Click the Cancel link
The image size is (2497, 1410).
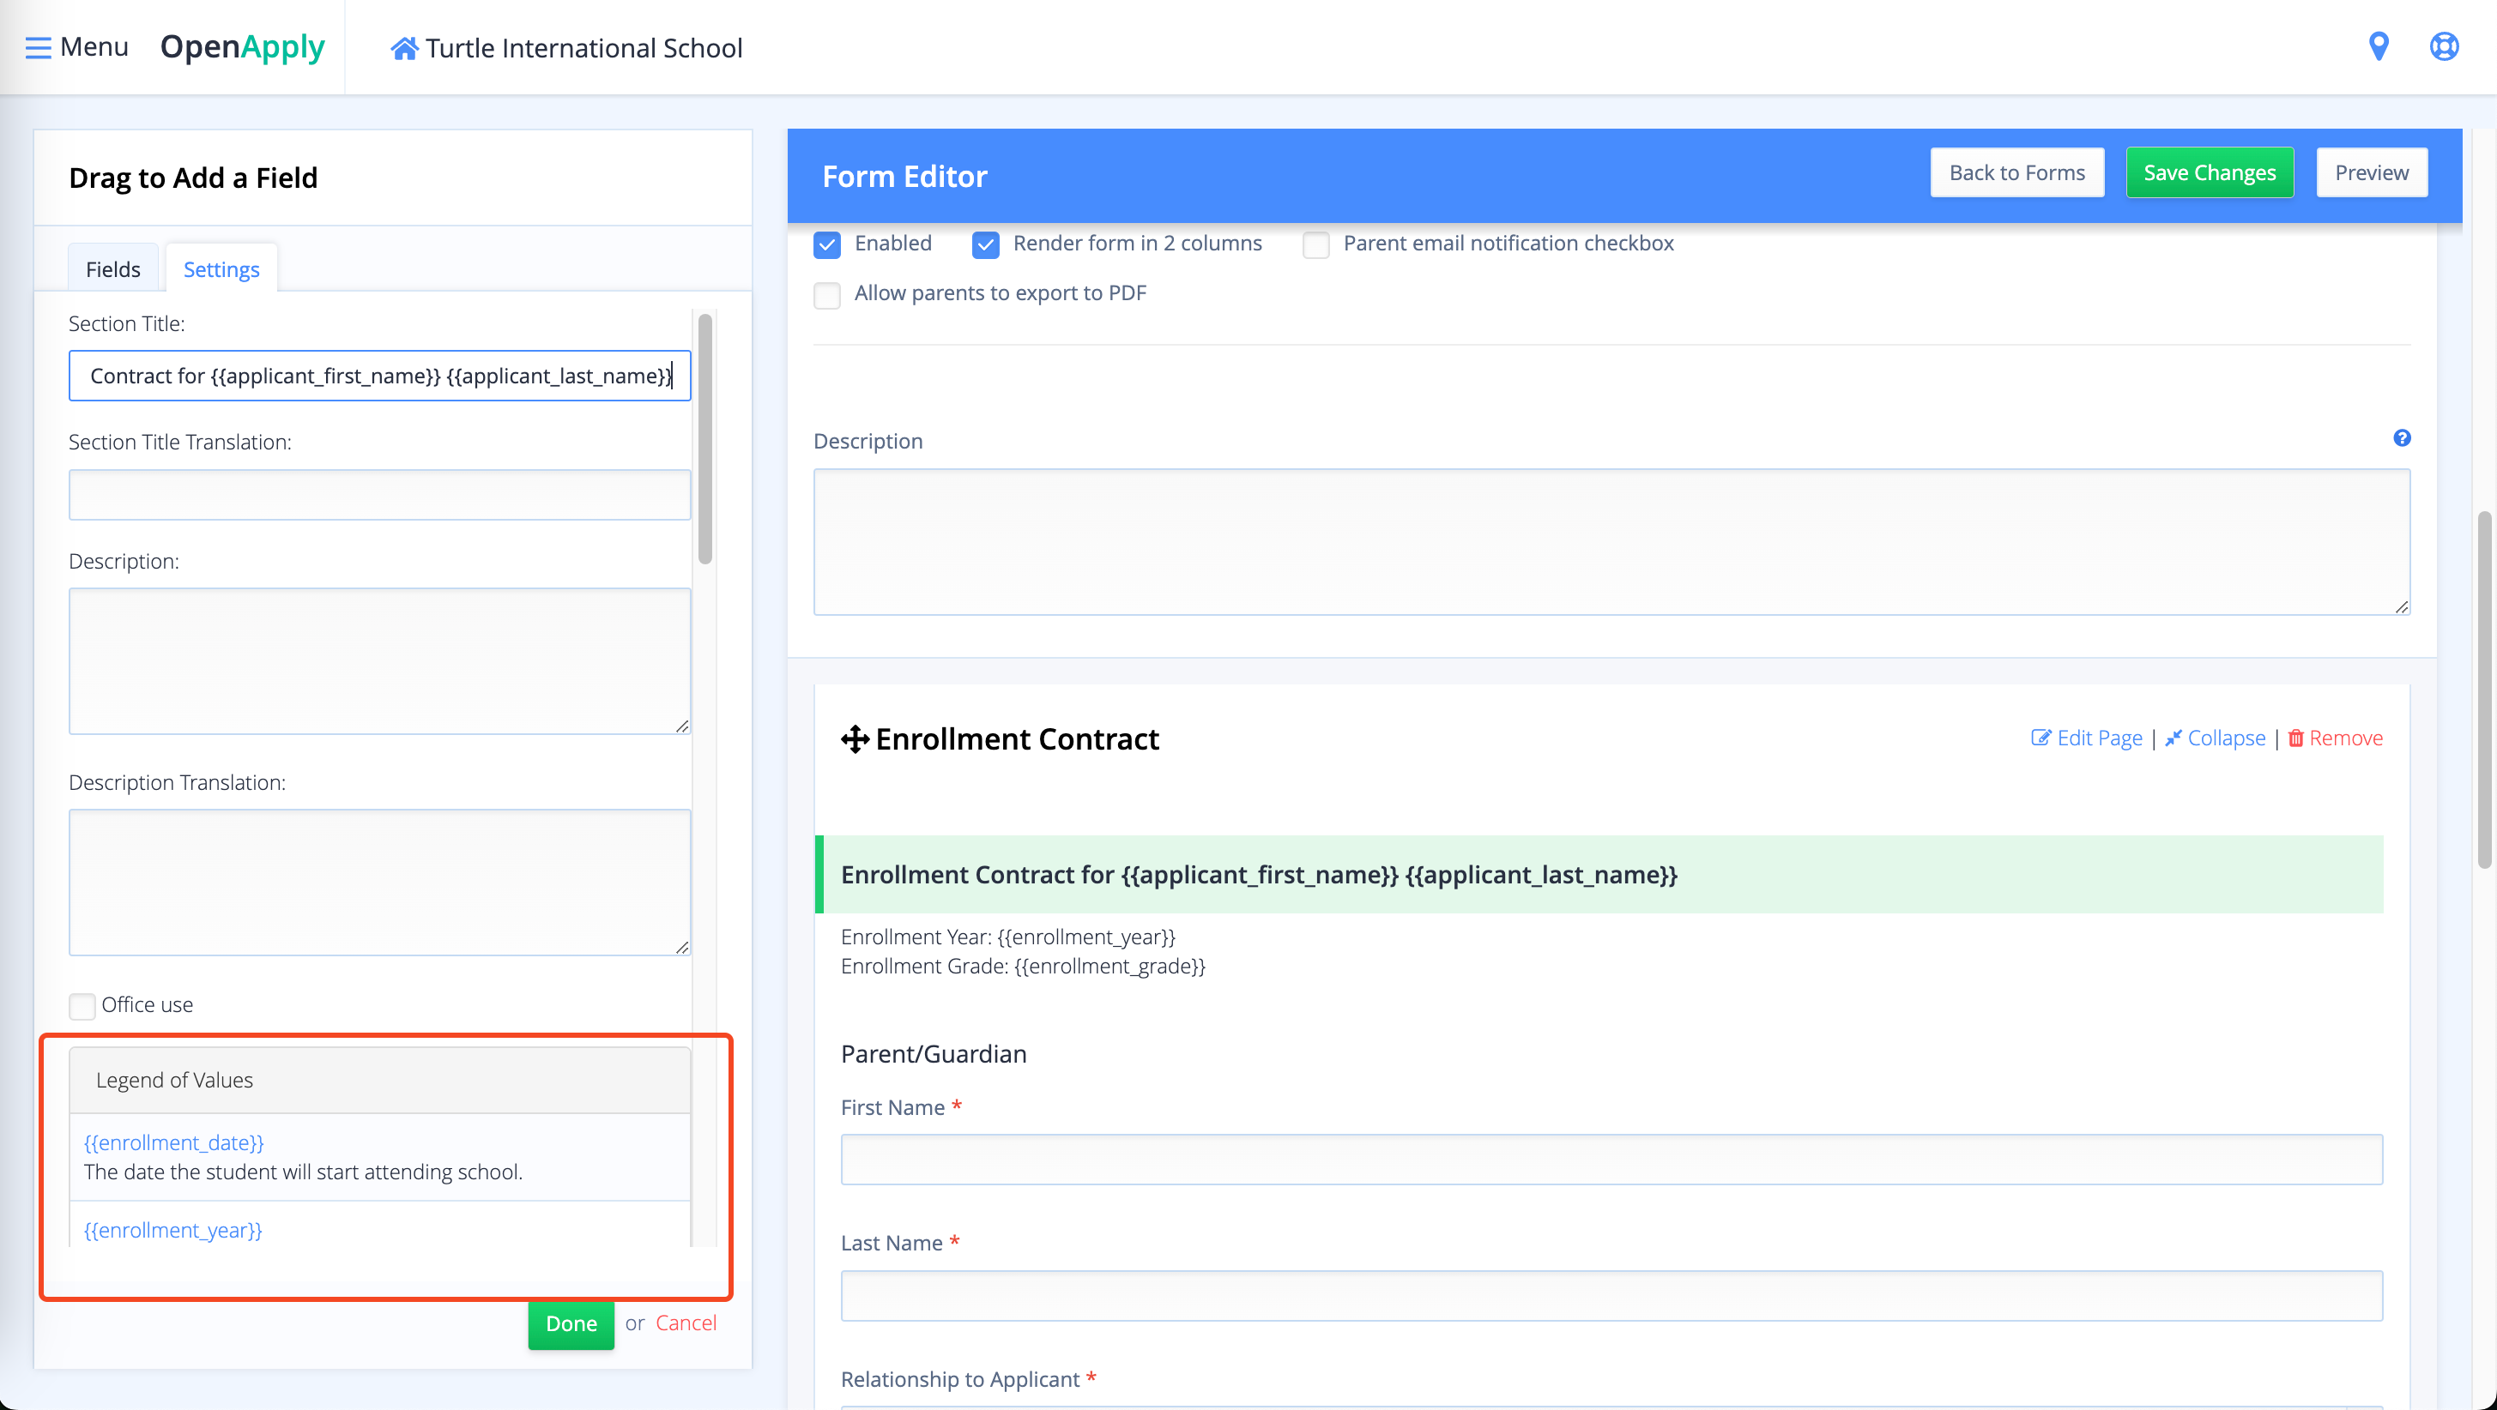click(x=686, y=1323)
